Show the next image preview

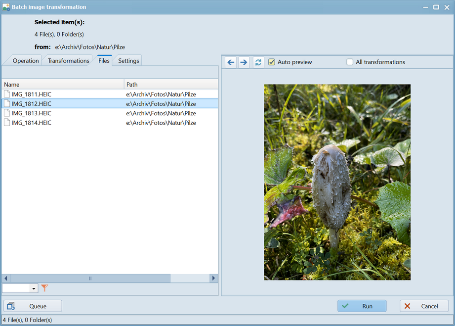(244, 62)
